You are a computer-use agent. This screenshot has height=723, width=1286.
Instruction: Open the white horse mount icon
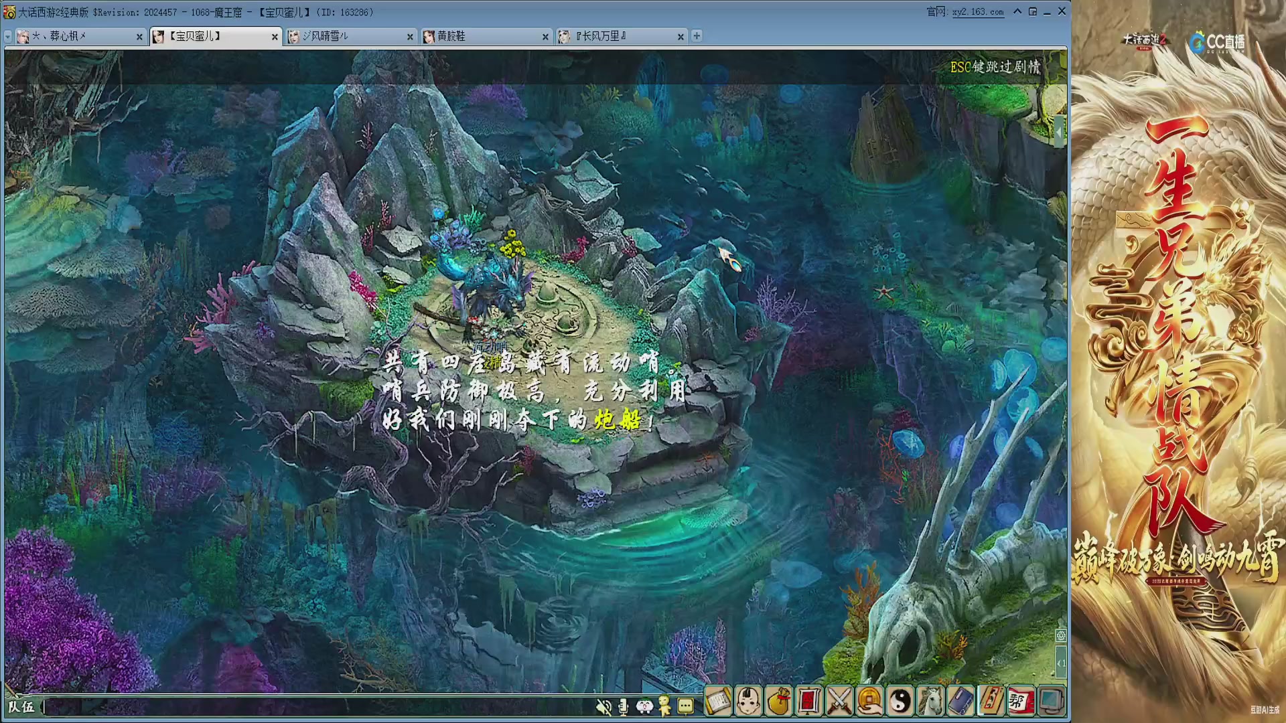[x=930, y=702]
